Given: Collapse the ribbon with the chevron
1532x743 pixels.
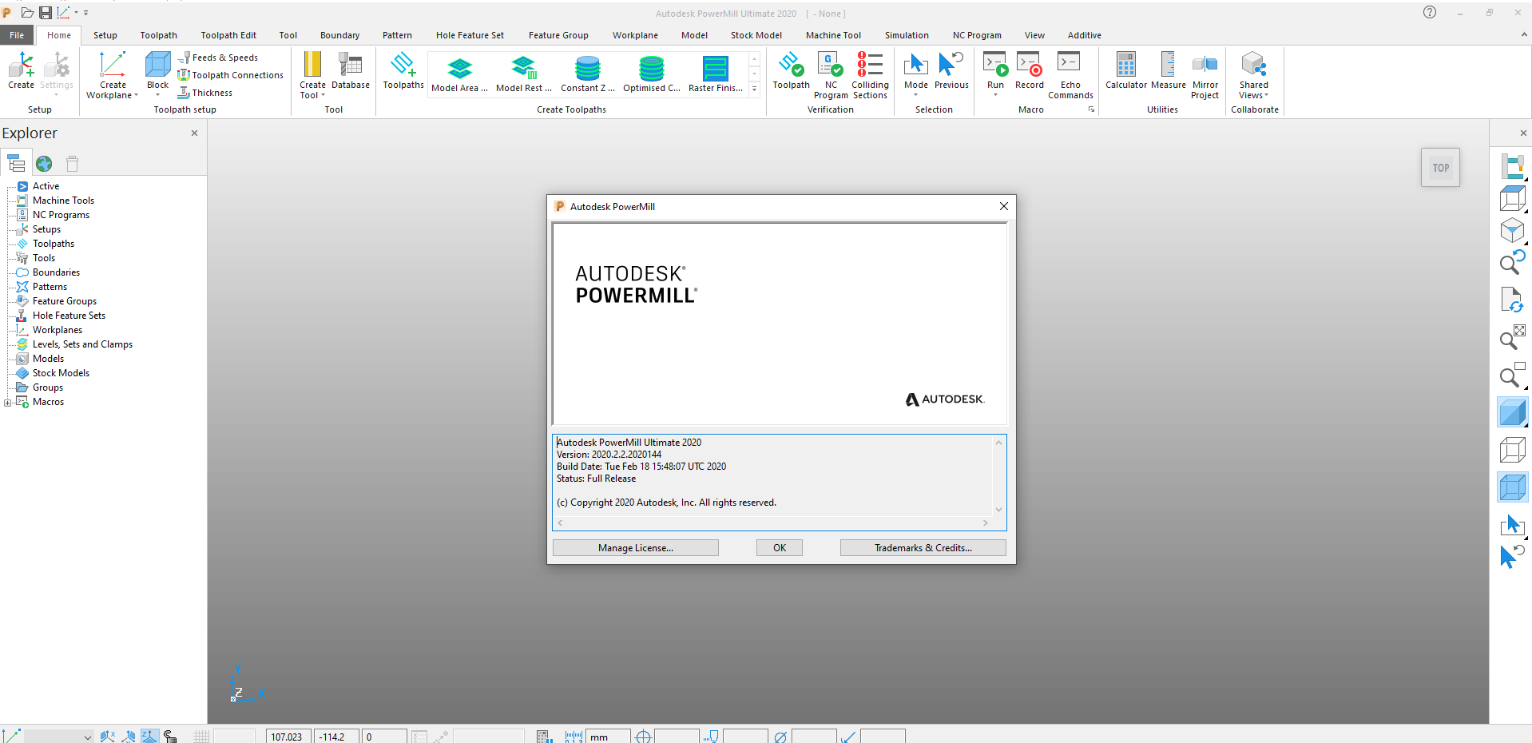Looking at the screenshot, I should (x=1524, y=35).
